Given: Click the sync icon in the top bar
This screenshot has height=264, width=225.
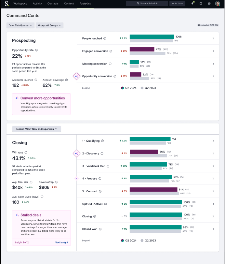Looking at the screenshot, I should (209, 3).
